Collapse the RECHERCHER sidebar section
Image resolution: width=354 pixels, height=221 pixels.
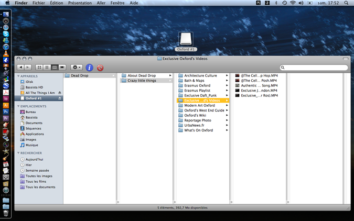coord(19,153)
